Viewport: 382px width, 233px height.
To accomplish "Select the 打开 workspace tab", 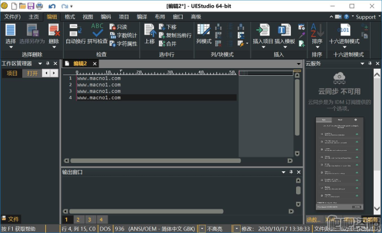I will (32, 73).
